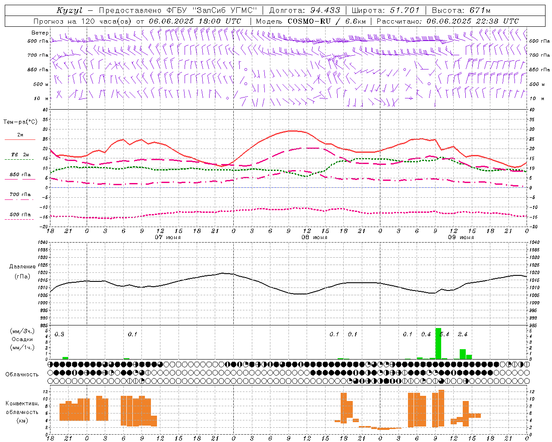Click the "Высота: 671м" elevation text

(461, 10)
